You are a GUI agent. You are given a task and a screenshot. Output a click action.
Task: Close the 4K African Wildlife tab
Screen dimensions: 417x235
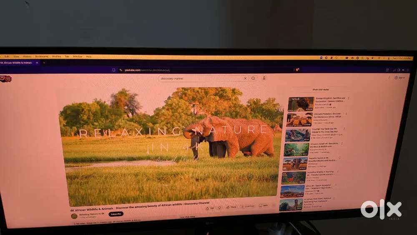37,62
